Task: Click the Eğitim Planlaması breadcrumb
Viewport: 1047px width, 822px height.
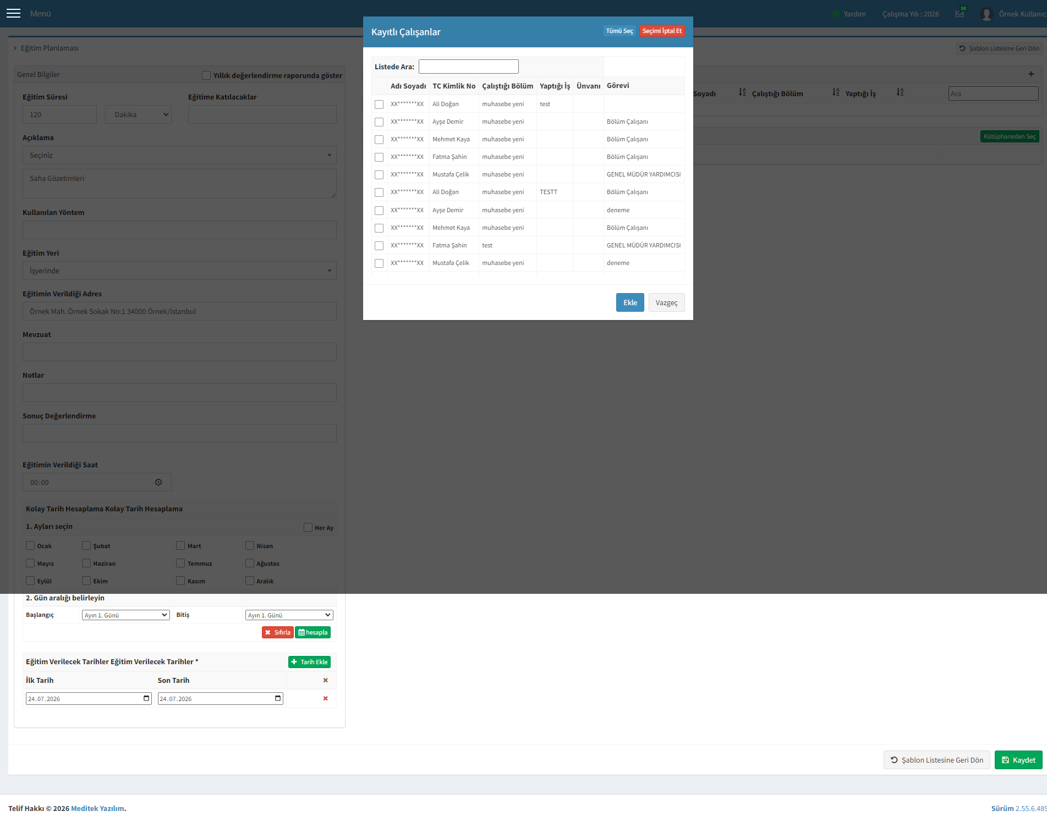Action: click(50, 48)
